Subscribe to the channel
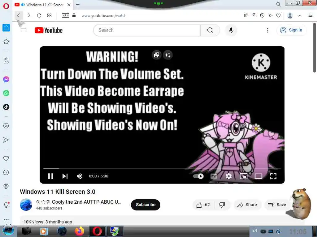 [145, 205]
